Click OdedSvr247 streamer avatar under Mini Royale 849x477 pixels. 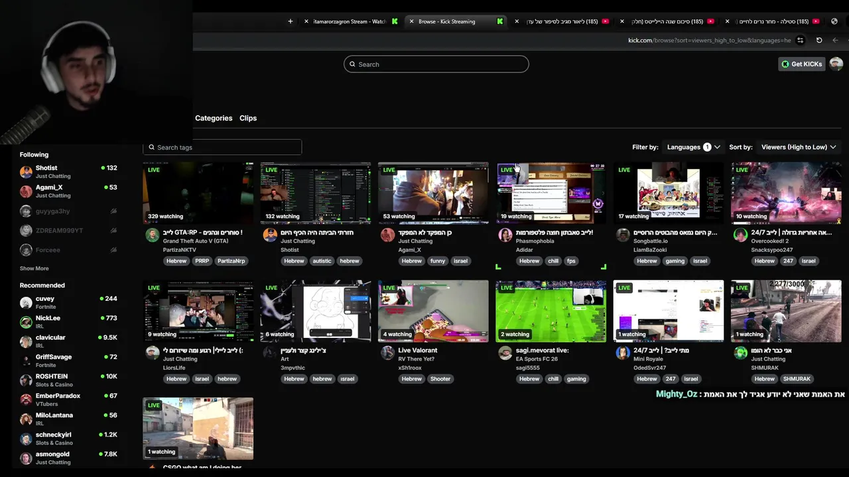(623, 353)
